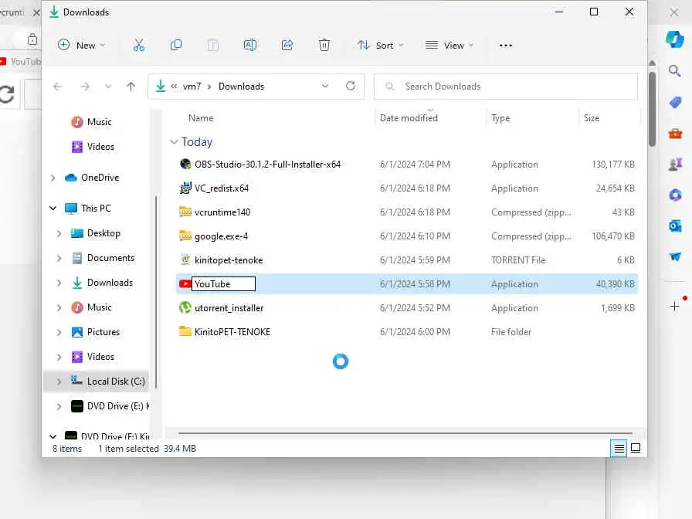The height and width of the screenshot is (519, 692).
Task: Sort by Date modified column header
Action: point(409,118)
